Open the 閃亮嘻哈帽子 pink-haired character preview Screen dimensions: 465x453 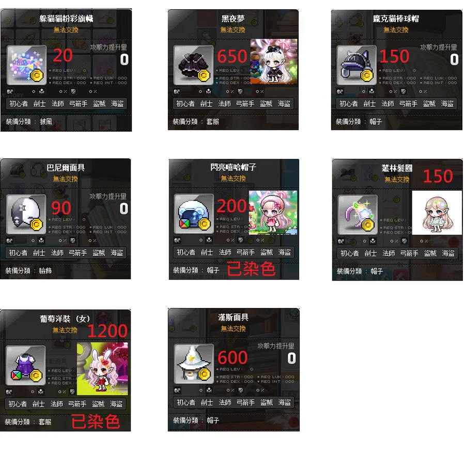point(273,213)
